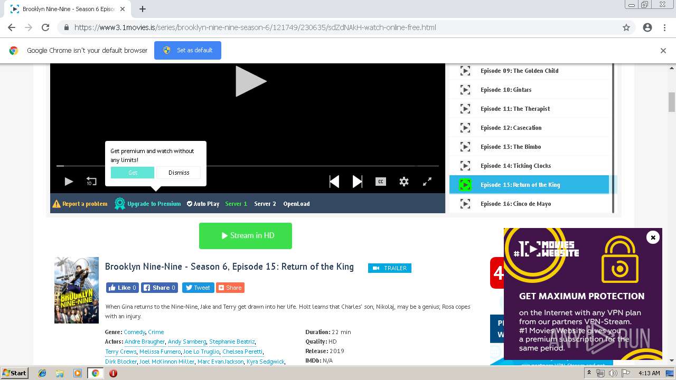676x380 pixels.
Task: Dismiss the premium popup
Action: 179,173
